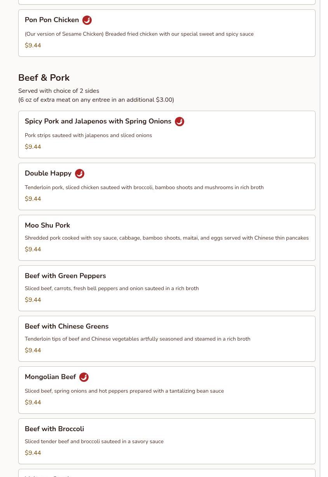This screenshot has width=328, height=477.
Task: Click the price under Pon Pon Chicken
Action: click(33, 45)
